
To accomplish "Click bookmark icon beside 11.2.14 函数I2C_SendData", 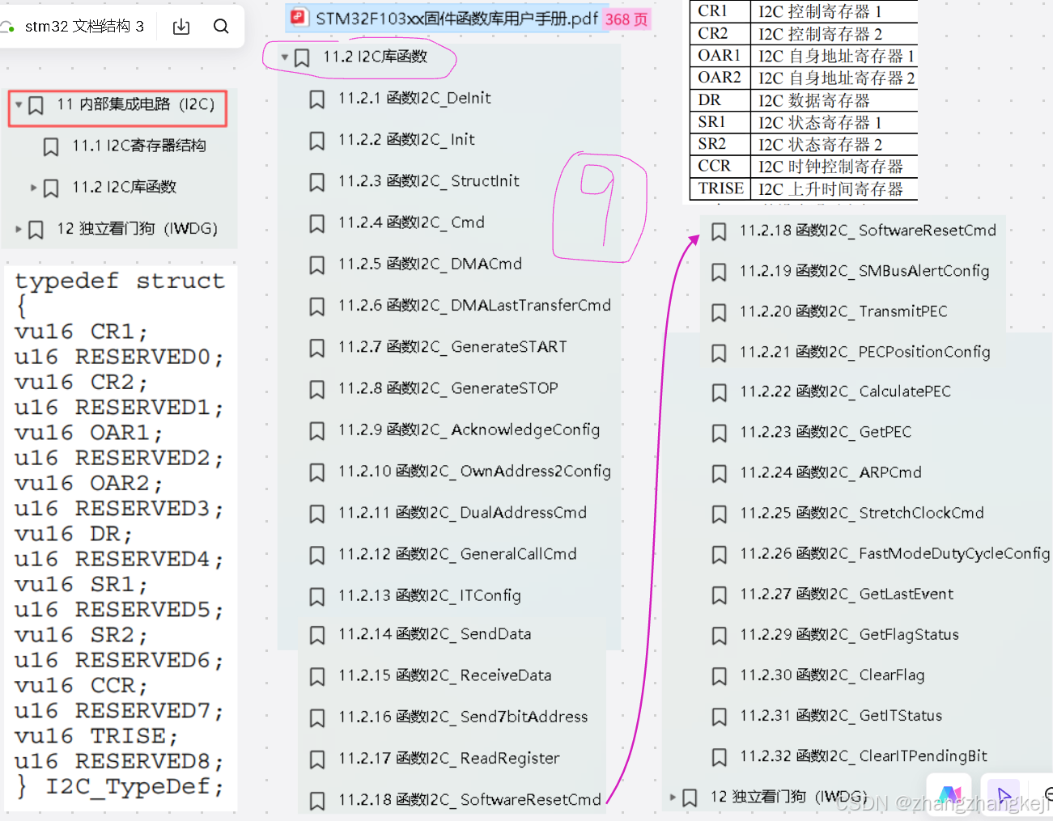I will click(x=317, y=636).
